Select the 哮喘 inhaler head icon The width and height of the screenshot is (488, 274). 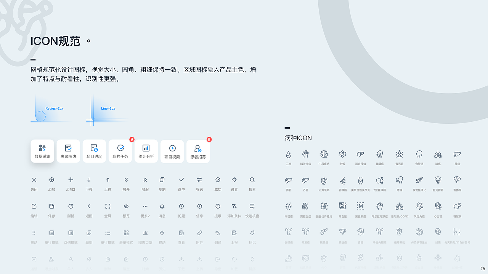point(399,180)
